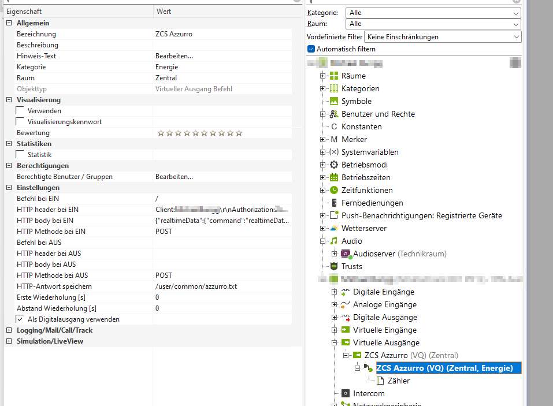The height and width of the screenshot is (406, 553).
Task: Click the Trusts shield icon
Action: coord(334,266)
